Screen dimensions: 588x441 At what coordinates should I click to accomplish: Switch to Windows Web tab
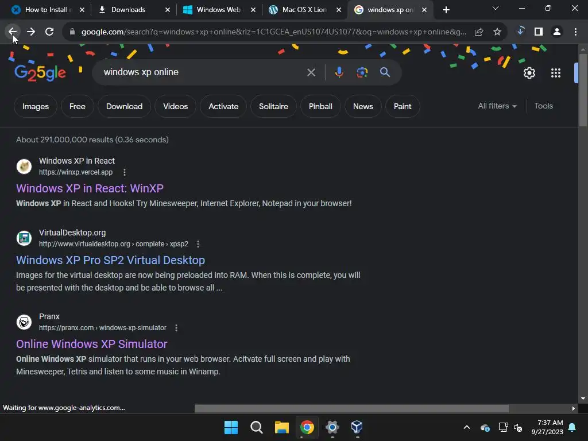click(218, 10)
